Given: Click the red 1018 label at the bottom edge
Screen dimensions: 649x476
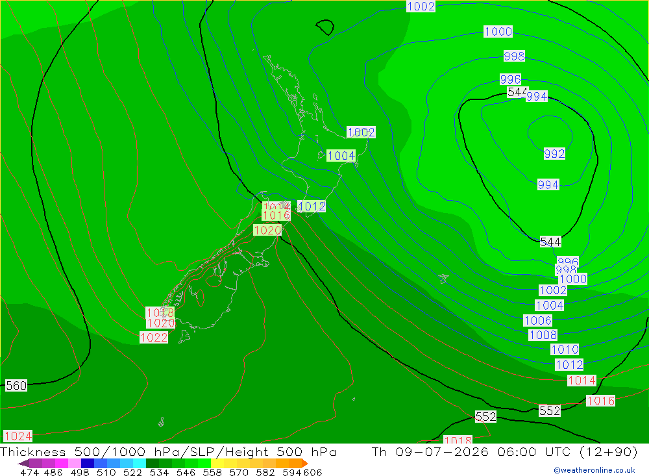Looking at the screenshot, I should click(x=458, y=440).
